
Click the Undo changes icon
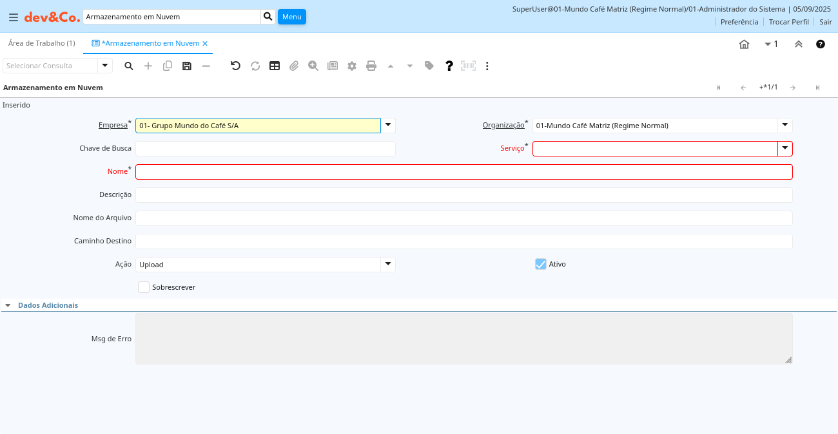(236, 66)
